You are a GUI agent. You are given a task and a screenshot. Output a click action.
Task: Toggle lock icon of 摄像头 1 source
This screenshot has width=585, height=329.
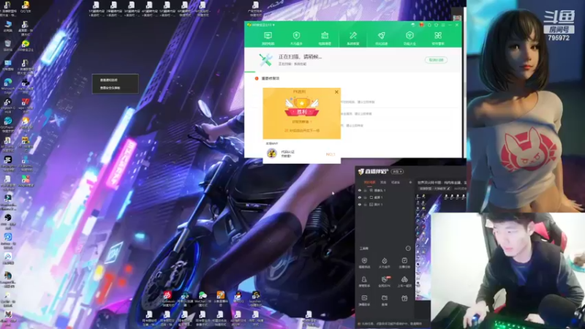[365, 190]
